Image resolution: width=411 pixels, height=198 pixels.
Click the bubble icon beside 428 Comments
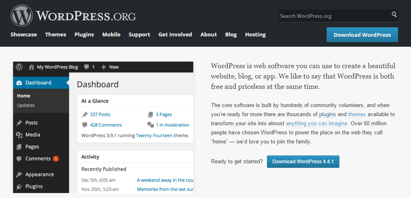click(85, 125)
